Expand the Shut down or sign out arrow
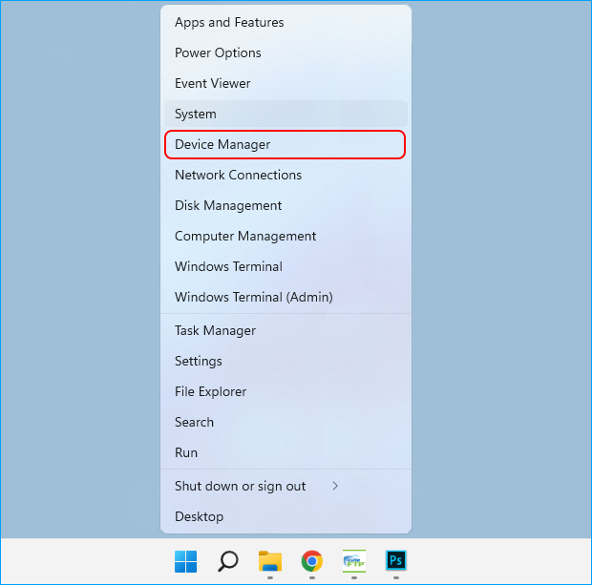592x585 pixels. (335, 486)
